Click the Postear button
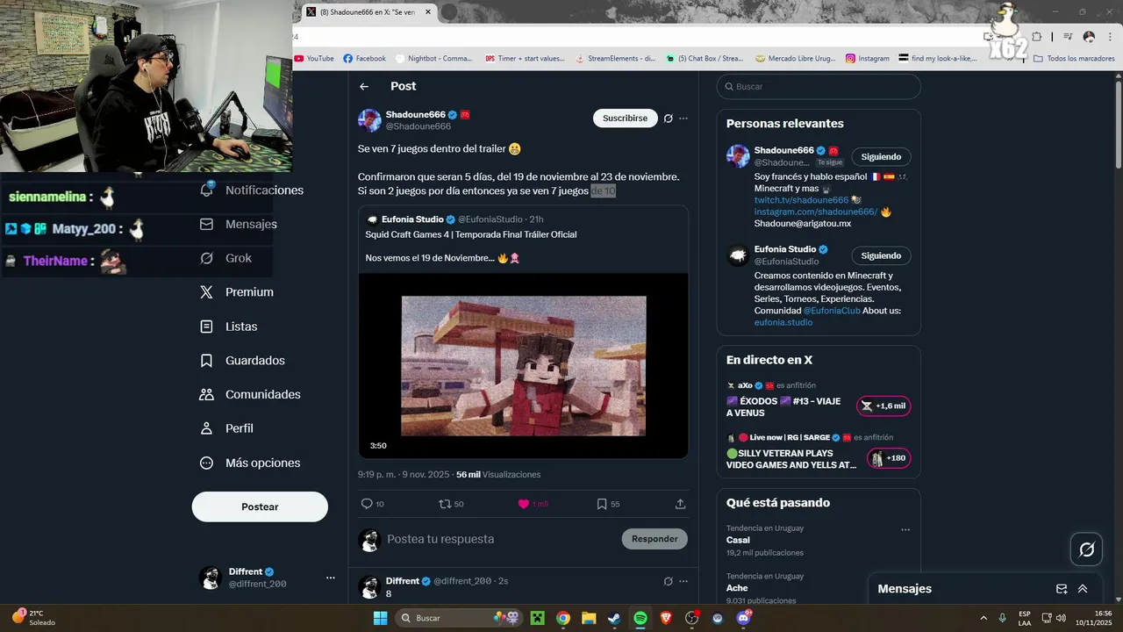 coord(260,506)
